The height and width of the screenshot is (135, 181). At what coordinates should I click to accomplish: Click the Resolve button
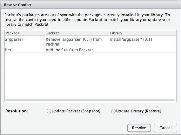[x=139, y=128]
